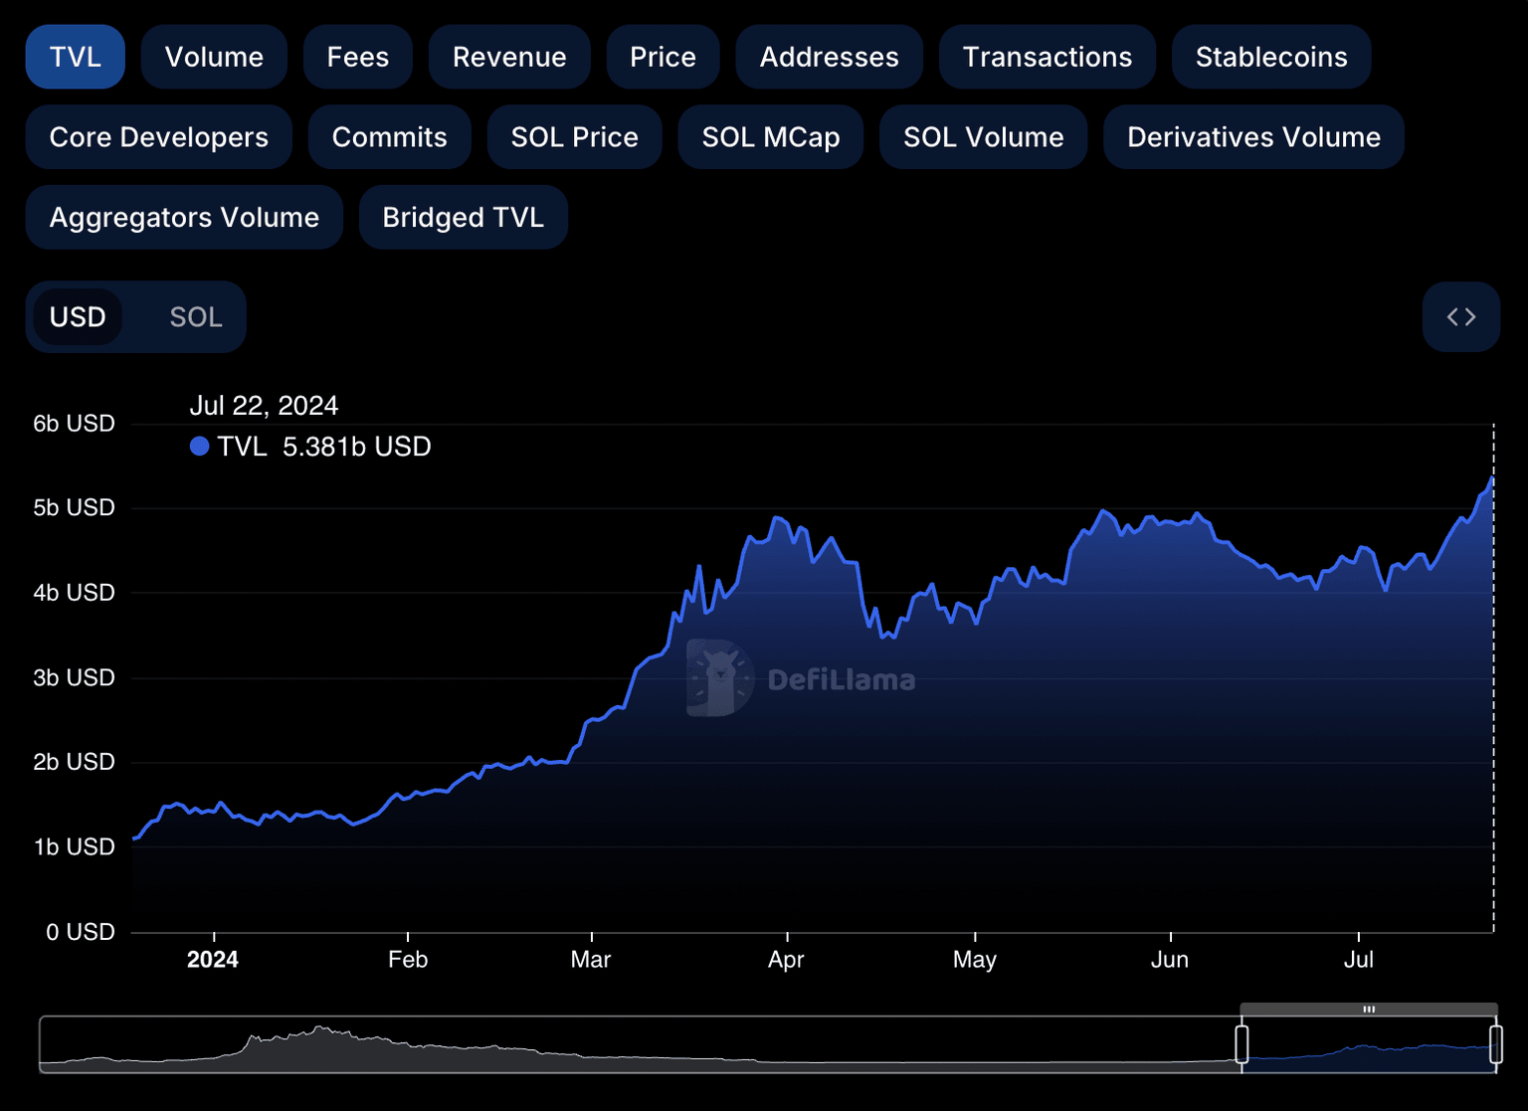This screenshot has width=1528, height=1111.
Task: Turn on the Revenue series
Action: [x=509, y=58]
